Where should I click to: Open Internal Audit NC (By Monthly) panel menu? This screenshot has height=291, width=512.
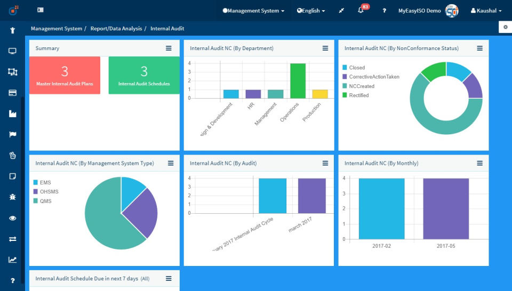point(479,163)
